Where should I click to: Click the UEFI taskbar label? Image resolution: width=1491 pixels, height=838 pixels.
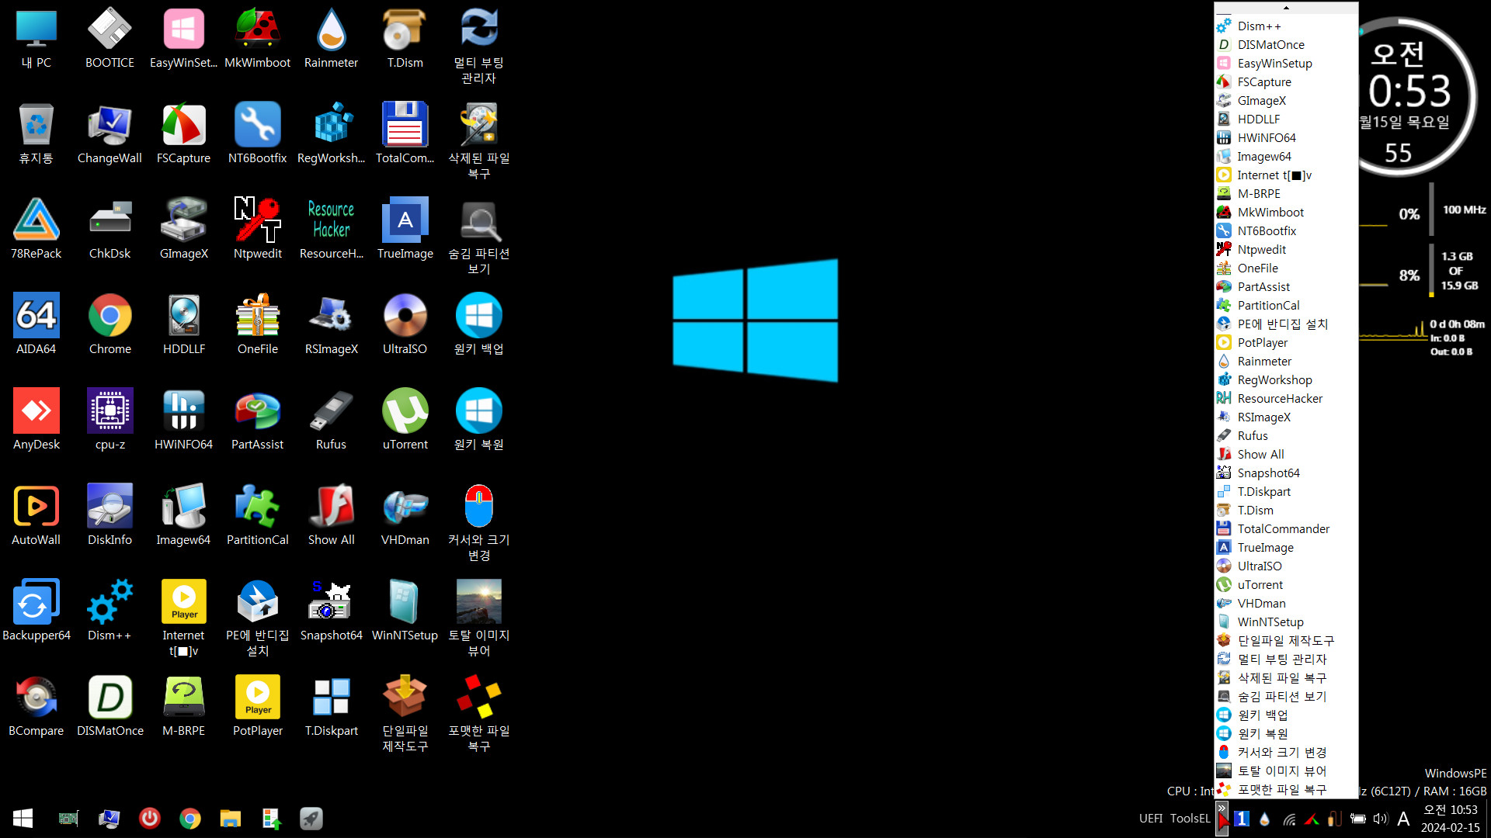1151,819
